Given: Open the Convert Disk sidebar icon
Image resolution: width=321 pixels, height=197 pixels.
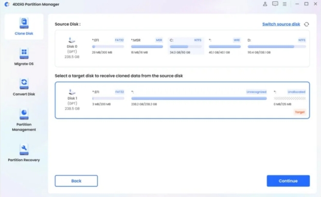Looking at the screenshot, I should (24, 84).
